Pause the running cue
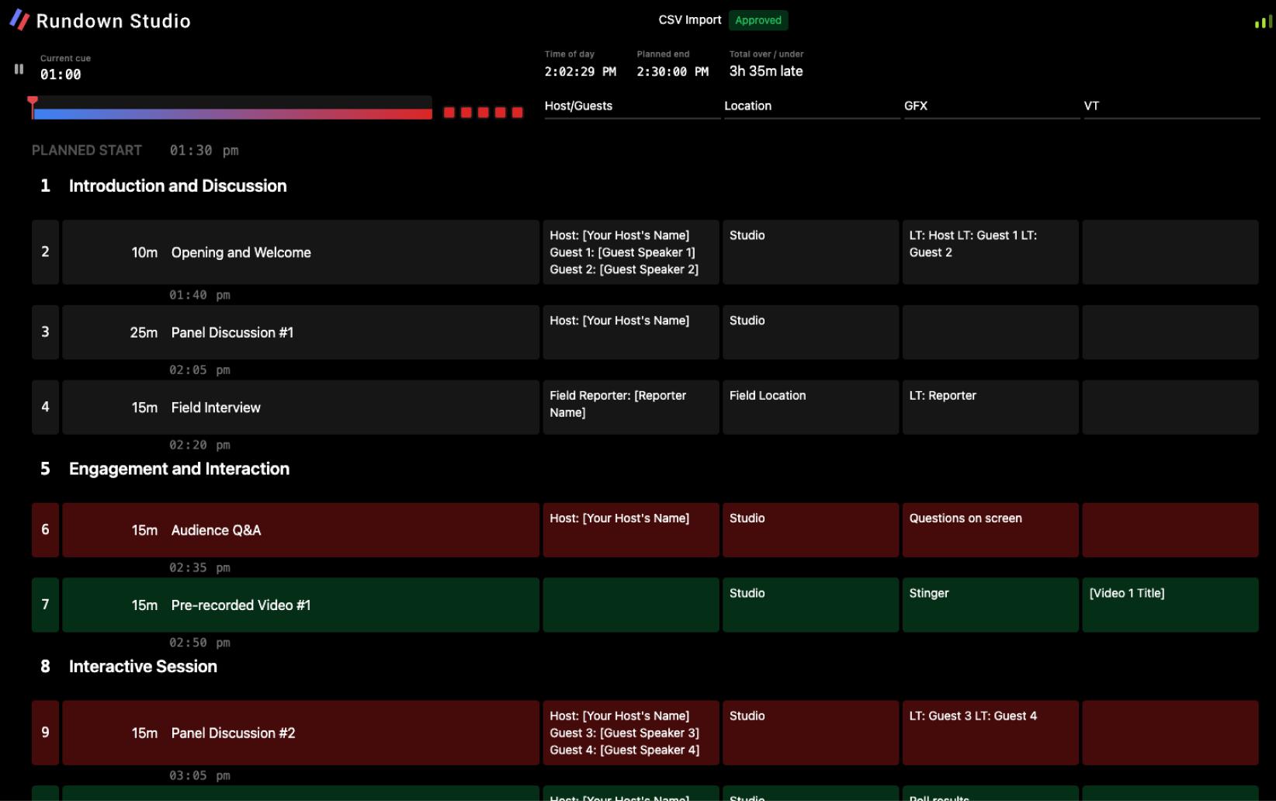 tap(19, 69)
